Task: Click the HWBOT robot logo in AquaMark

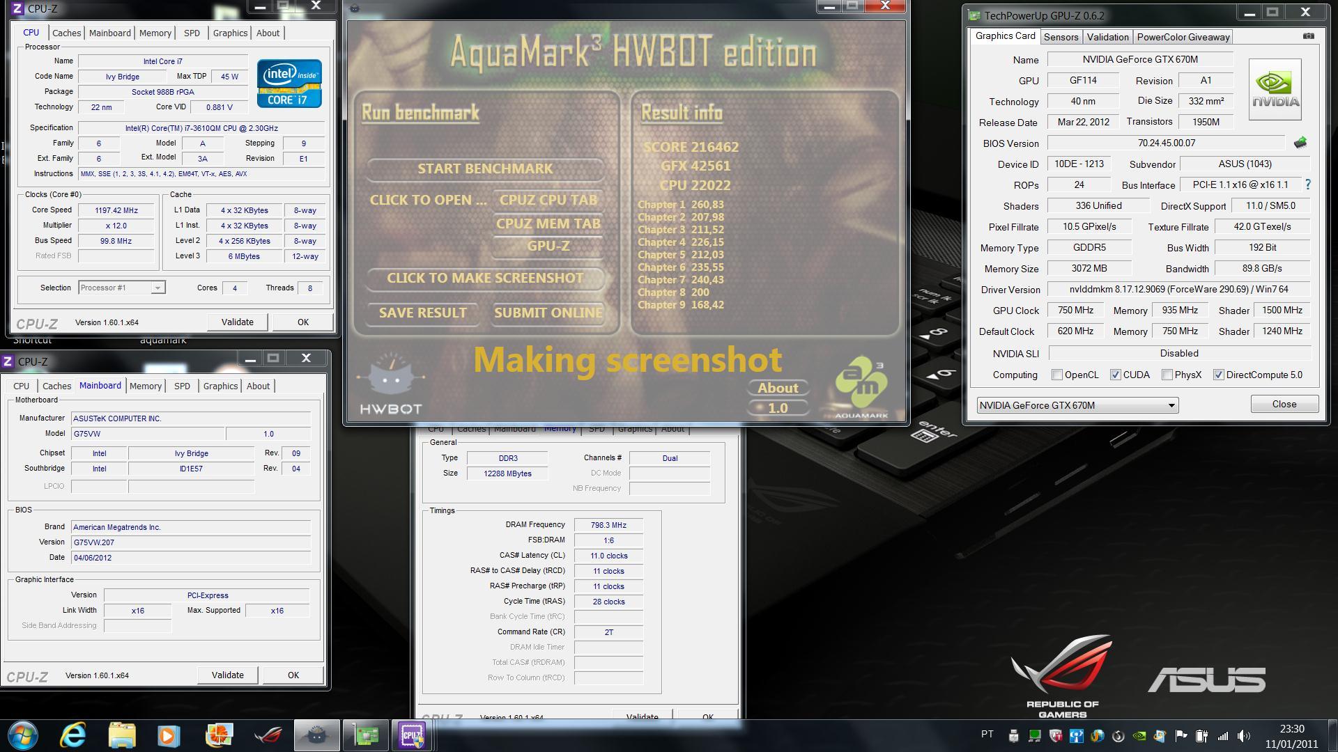Action: click(390, 383)
